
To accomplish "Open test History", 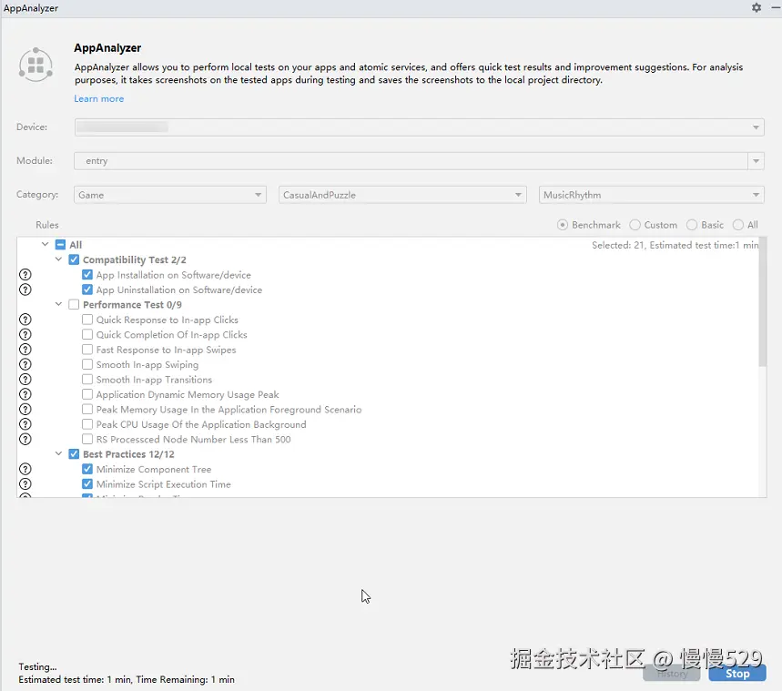I will click(x=671, y=674).
